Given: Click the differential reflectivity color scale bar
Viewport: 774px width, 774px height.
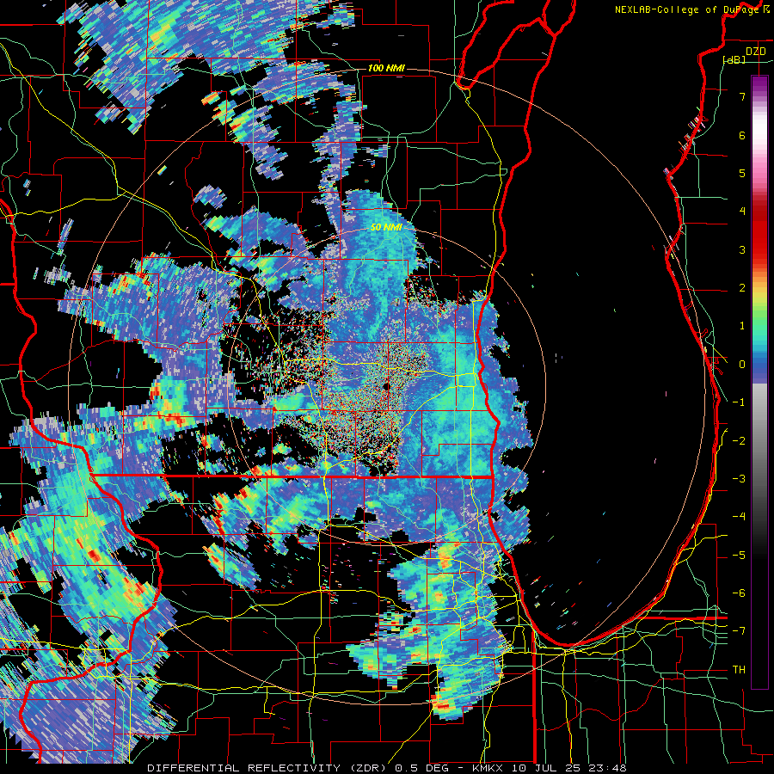Looking at the screenshot, I should 759,382.
